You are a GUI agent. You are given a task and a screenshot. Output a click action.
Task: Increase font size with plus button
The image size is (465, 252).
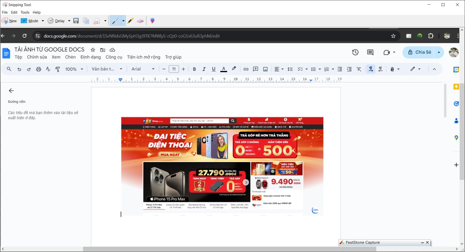point(183,69)
